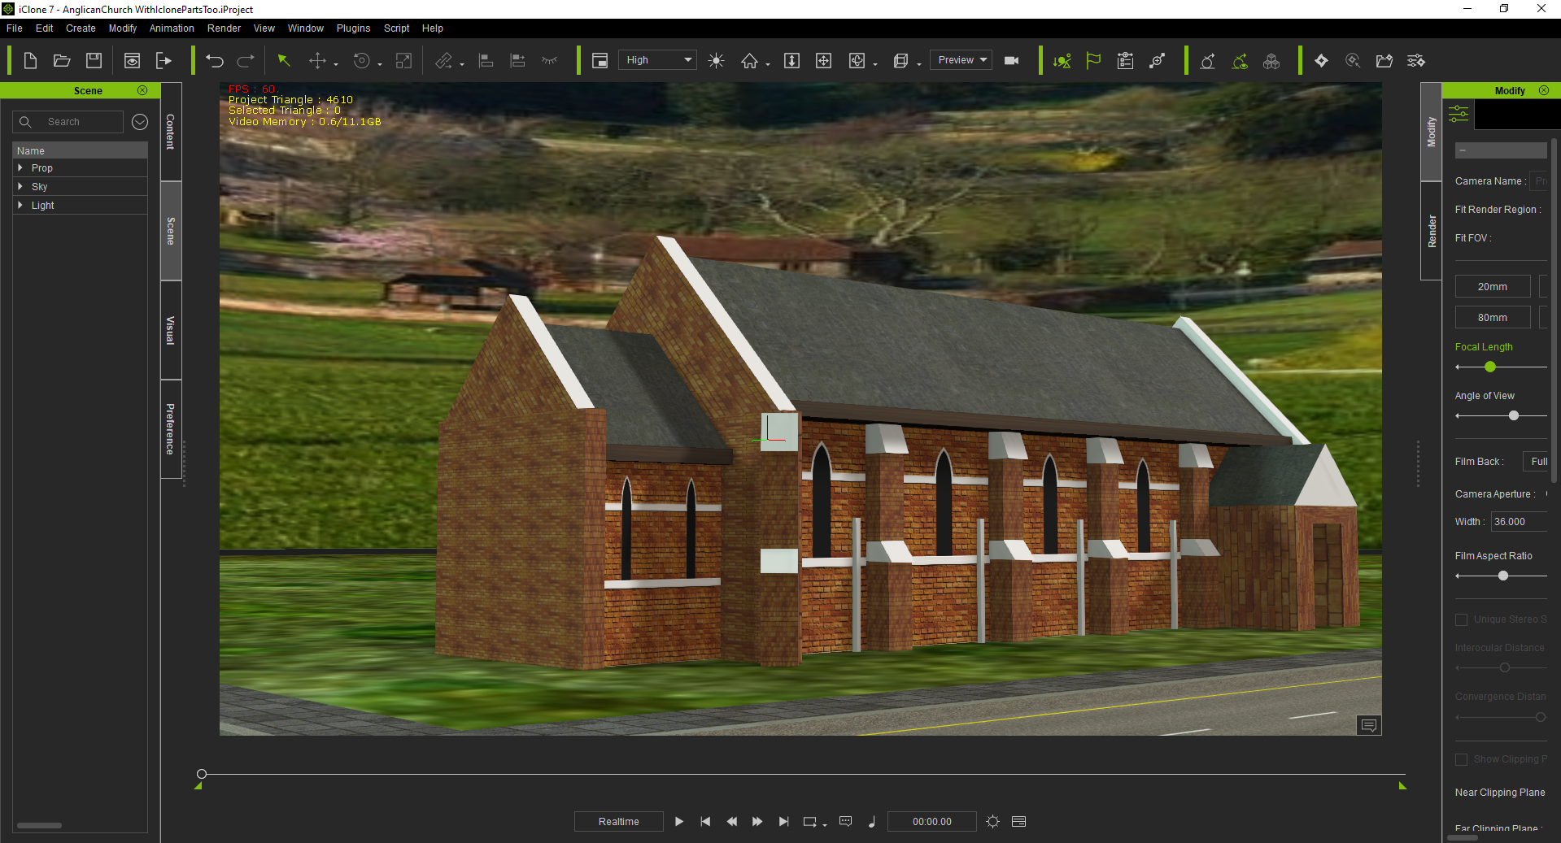Click the Redo arrow icon
The image size is (1561, 843).
click(246, 60)
